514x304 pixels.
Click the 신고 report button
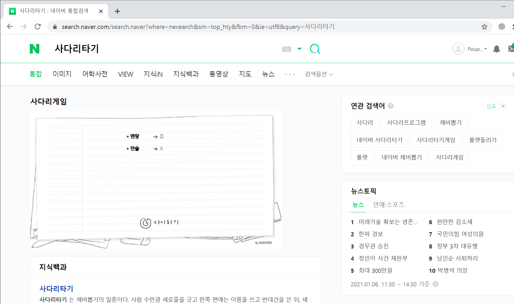(x=491, y=106)
